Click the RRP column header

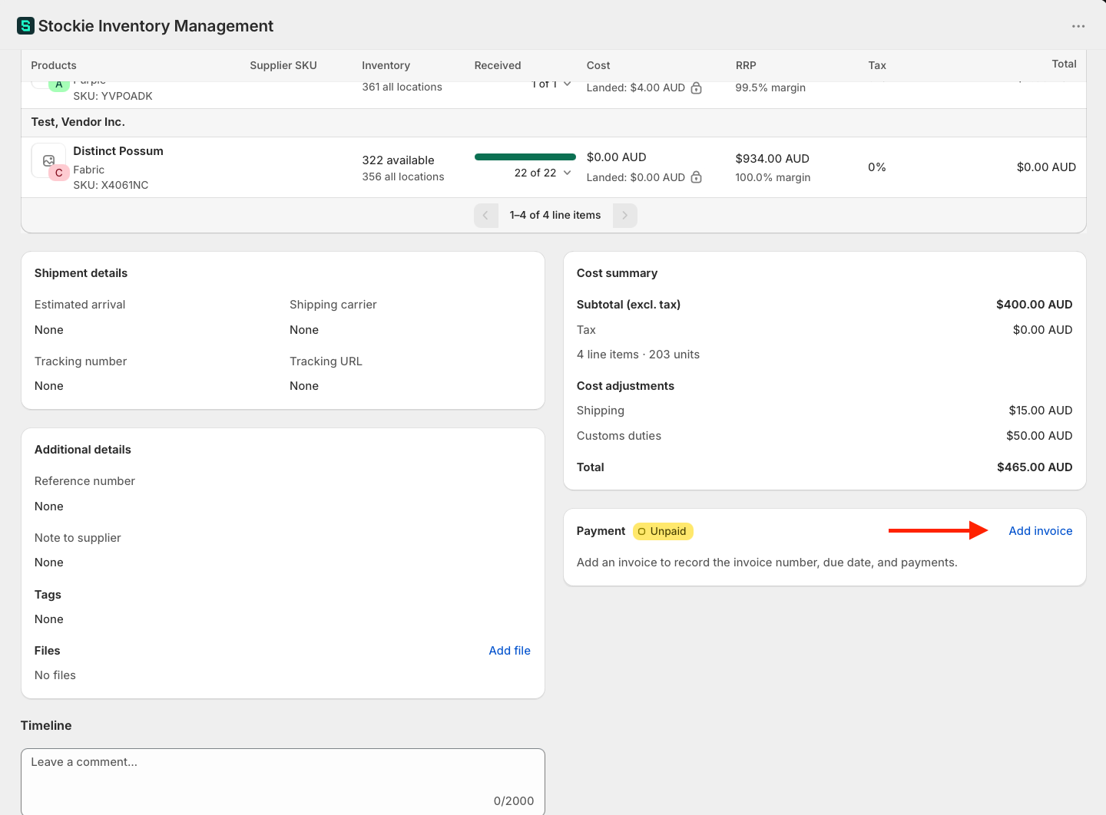(x=746, y=65)
